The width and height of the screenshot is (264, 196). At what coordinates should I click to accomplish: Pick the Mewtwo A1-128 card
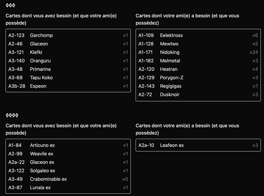pyautogui.click(x=198, y=44)
